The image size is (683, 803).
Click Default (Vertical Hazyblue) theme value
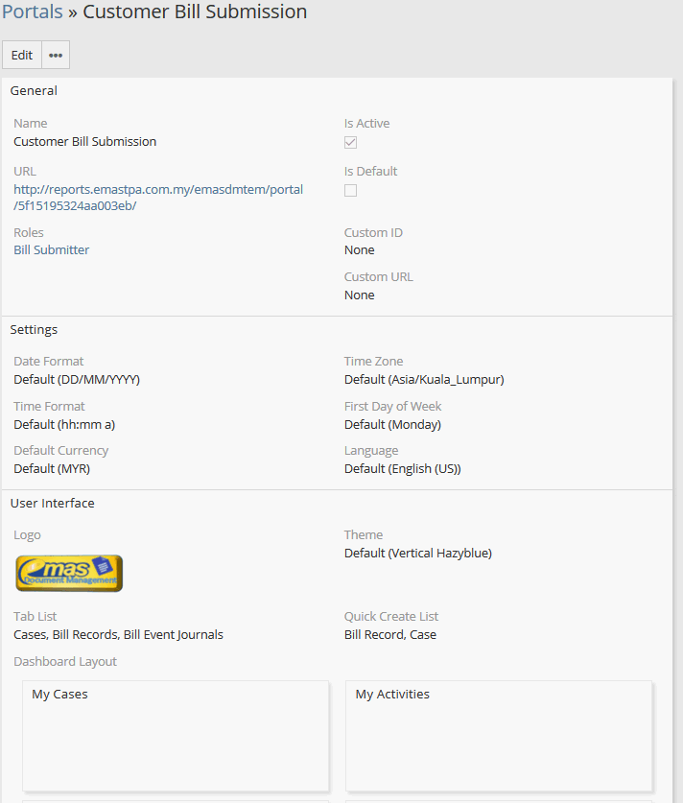[x=418, y=554]
